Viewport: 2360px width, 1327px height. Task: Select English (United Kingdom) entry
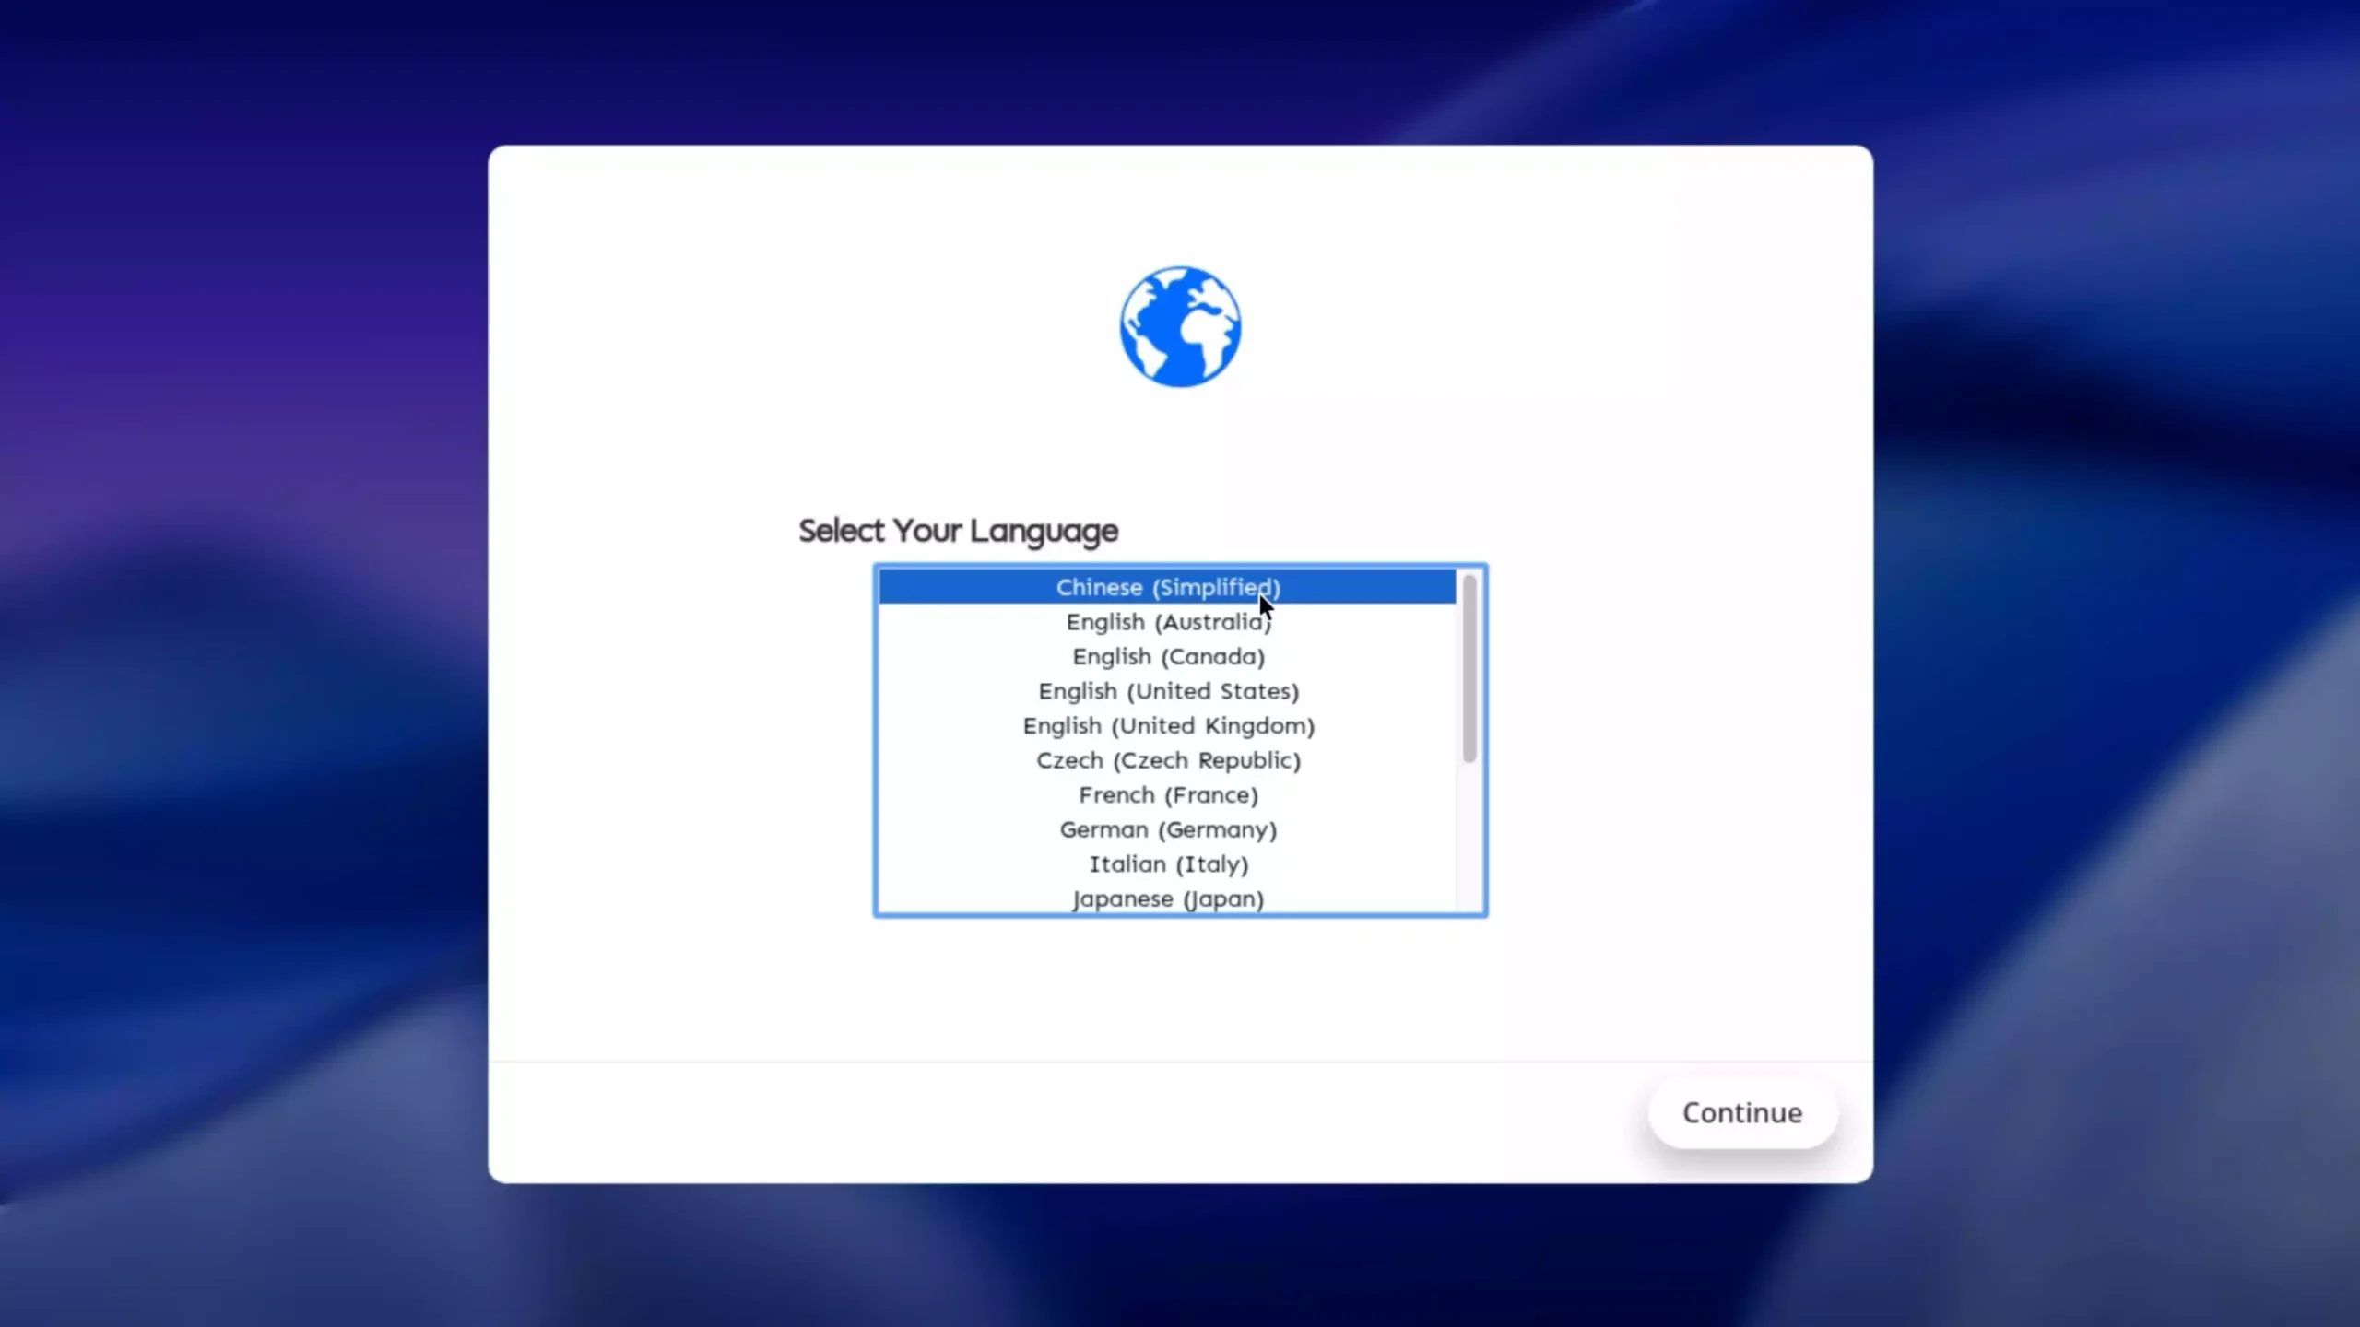(1167, 725)
